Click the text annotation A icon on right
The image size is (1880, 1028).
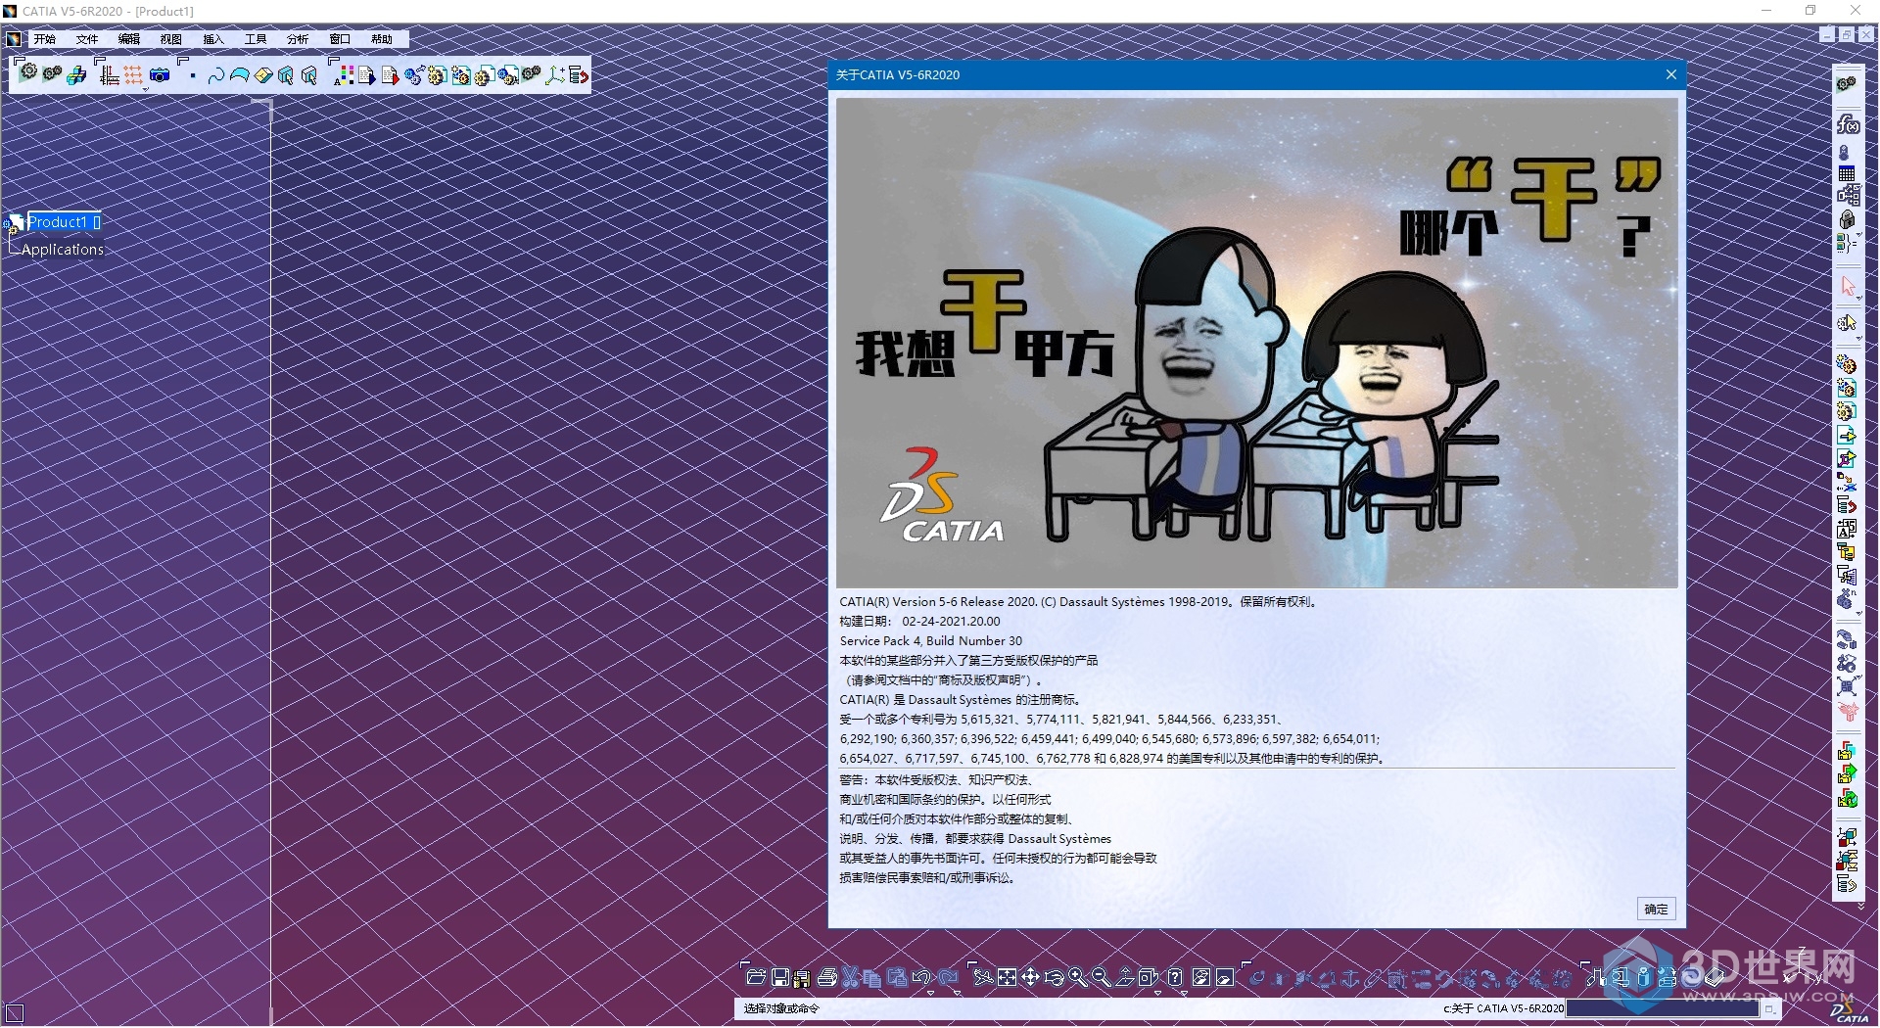tap(1846, 529)
